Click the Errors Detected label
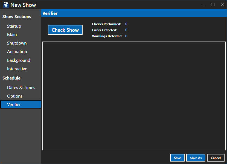Viewport: 227px width, 164px height. coord(104,30)
